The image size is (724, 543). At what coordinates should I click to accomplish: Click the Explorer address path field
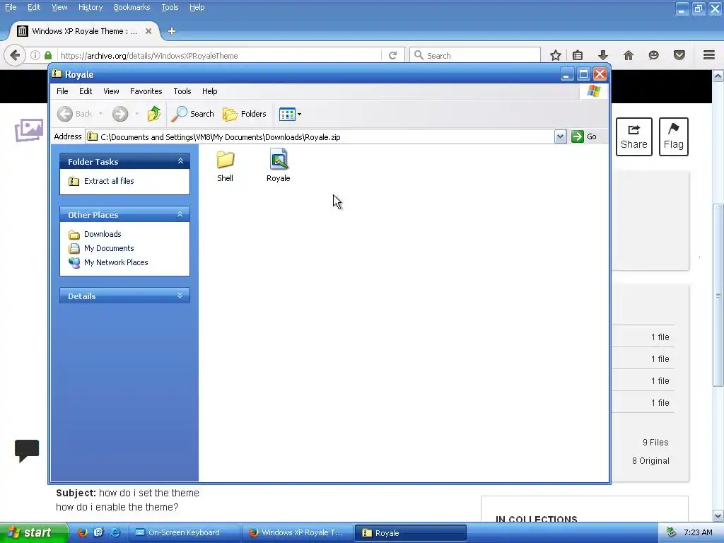point(320,136)
